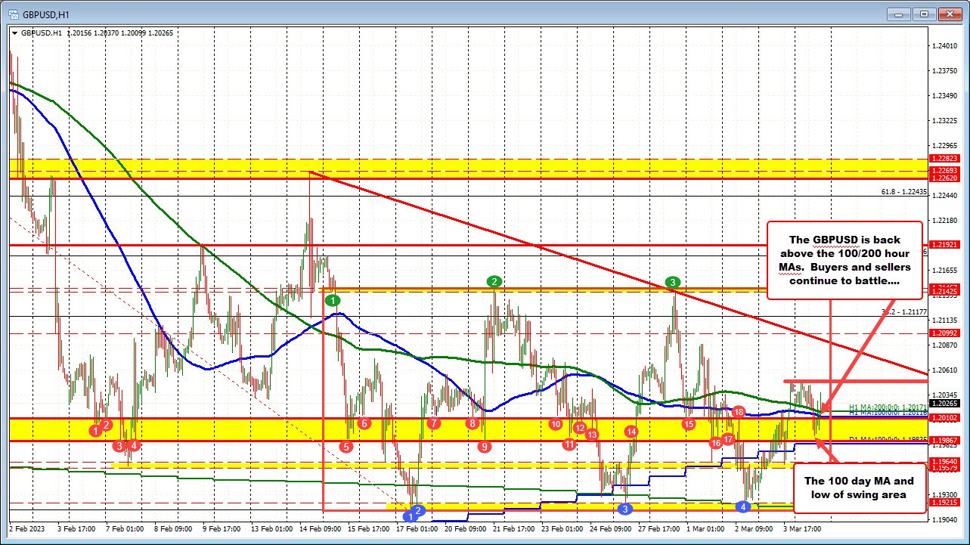The image size is (970, 545).
Task: Click the red number 5 marker in the yellow zone
Action: [x=345, y=447]
